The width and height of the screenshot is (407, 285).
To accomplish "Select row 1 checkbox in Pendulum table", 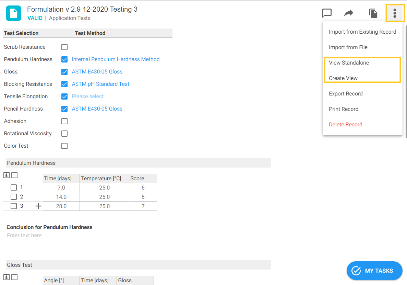I will tap(14, 187).
